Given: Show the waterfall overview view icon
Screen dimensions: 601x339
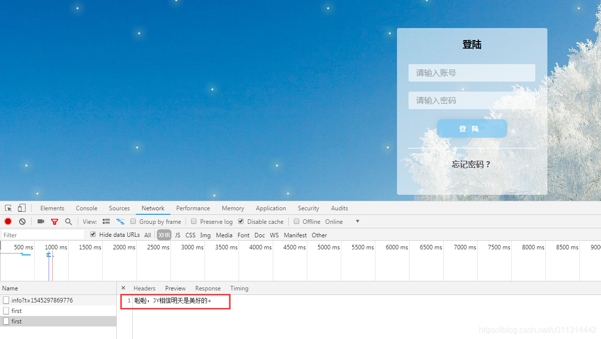Looking at the screenshot, I should [x=120, y=221].
